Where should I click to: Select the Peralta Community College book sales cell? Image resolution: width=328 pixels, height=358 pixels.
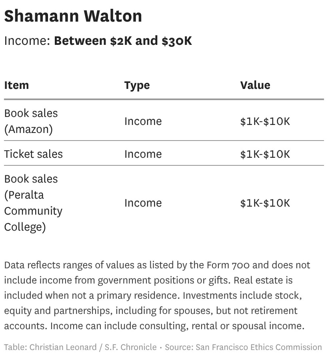[33, 203]
